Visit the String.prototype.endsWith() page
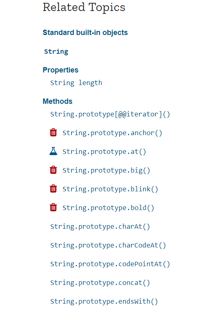Screen dimensions: 217x311 [104, 301]
